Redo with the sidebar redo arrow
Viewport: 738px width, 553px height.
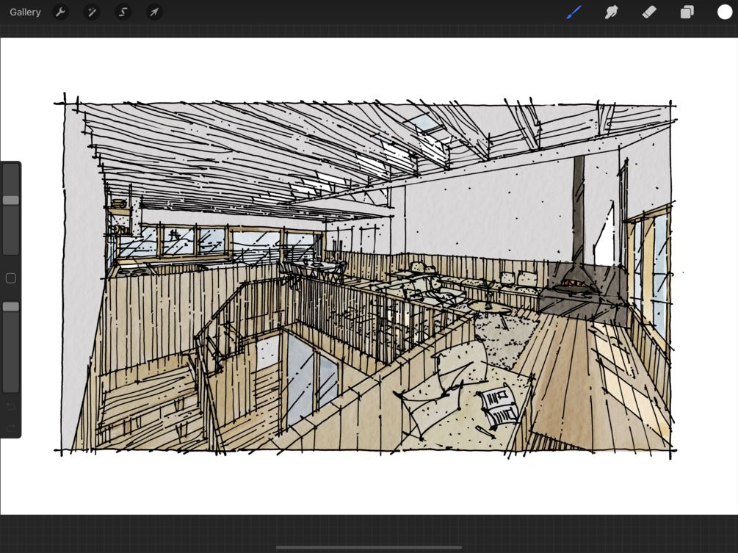[x=11, y=427]
